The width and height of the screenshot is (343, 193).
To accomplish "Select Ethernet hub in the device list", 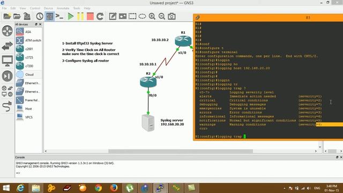I will tap(28, 83).
